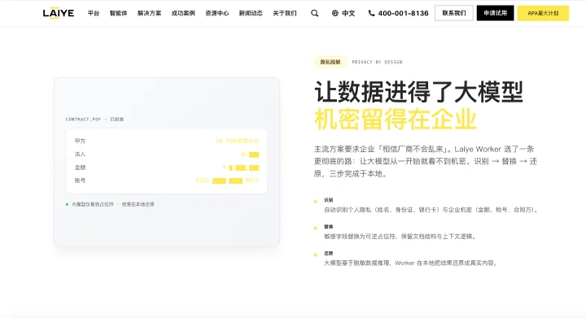Click the globe language icon

335,13
